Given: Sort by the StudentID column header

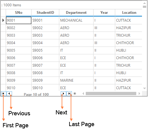Looking at the screenshot, I should pyautogui.click(x=45, y=13).
